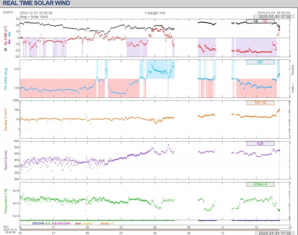The image size is (298, 235).
Task: Click the green temperature current-value marker dot
Action: pos(279,210)
